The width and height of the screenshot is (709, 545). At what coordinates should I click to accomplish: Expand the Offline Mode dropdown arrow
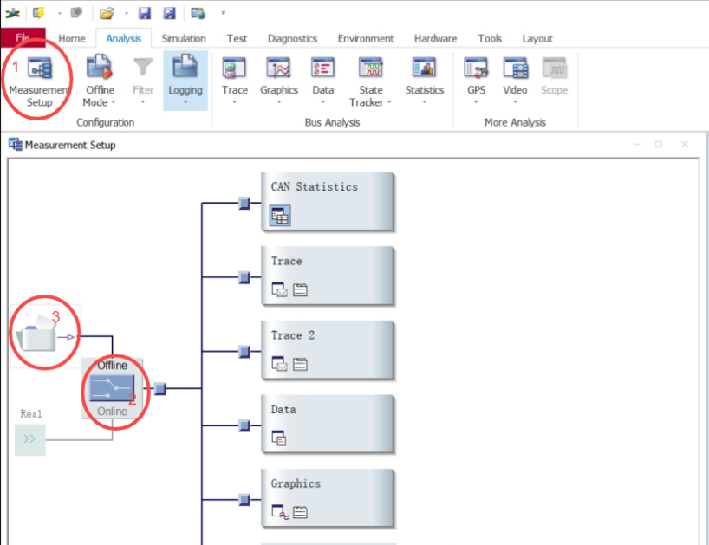(x=113, y=103)
